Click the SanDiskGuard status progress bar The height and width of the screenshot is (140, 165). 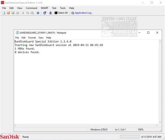point(130,137)
